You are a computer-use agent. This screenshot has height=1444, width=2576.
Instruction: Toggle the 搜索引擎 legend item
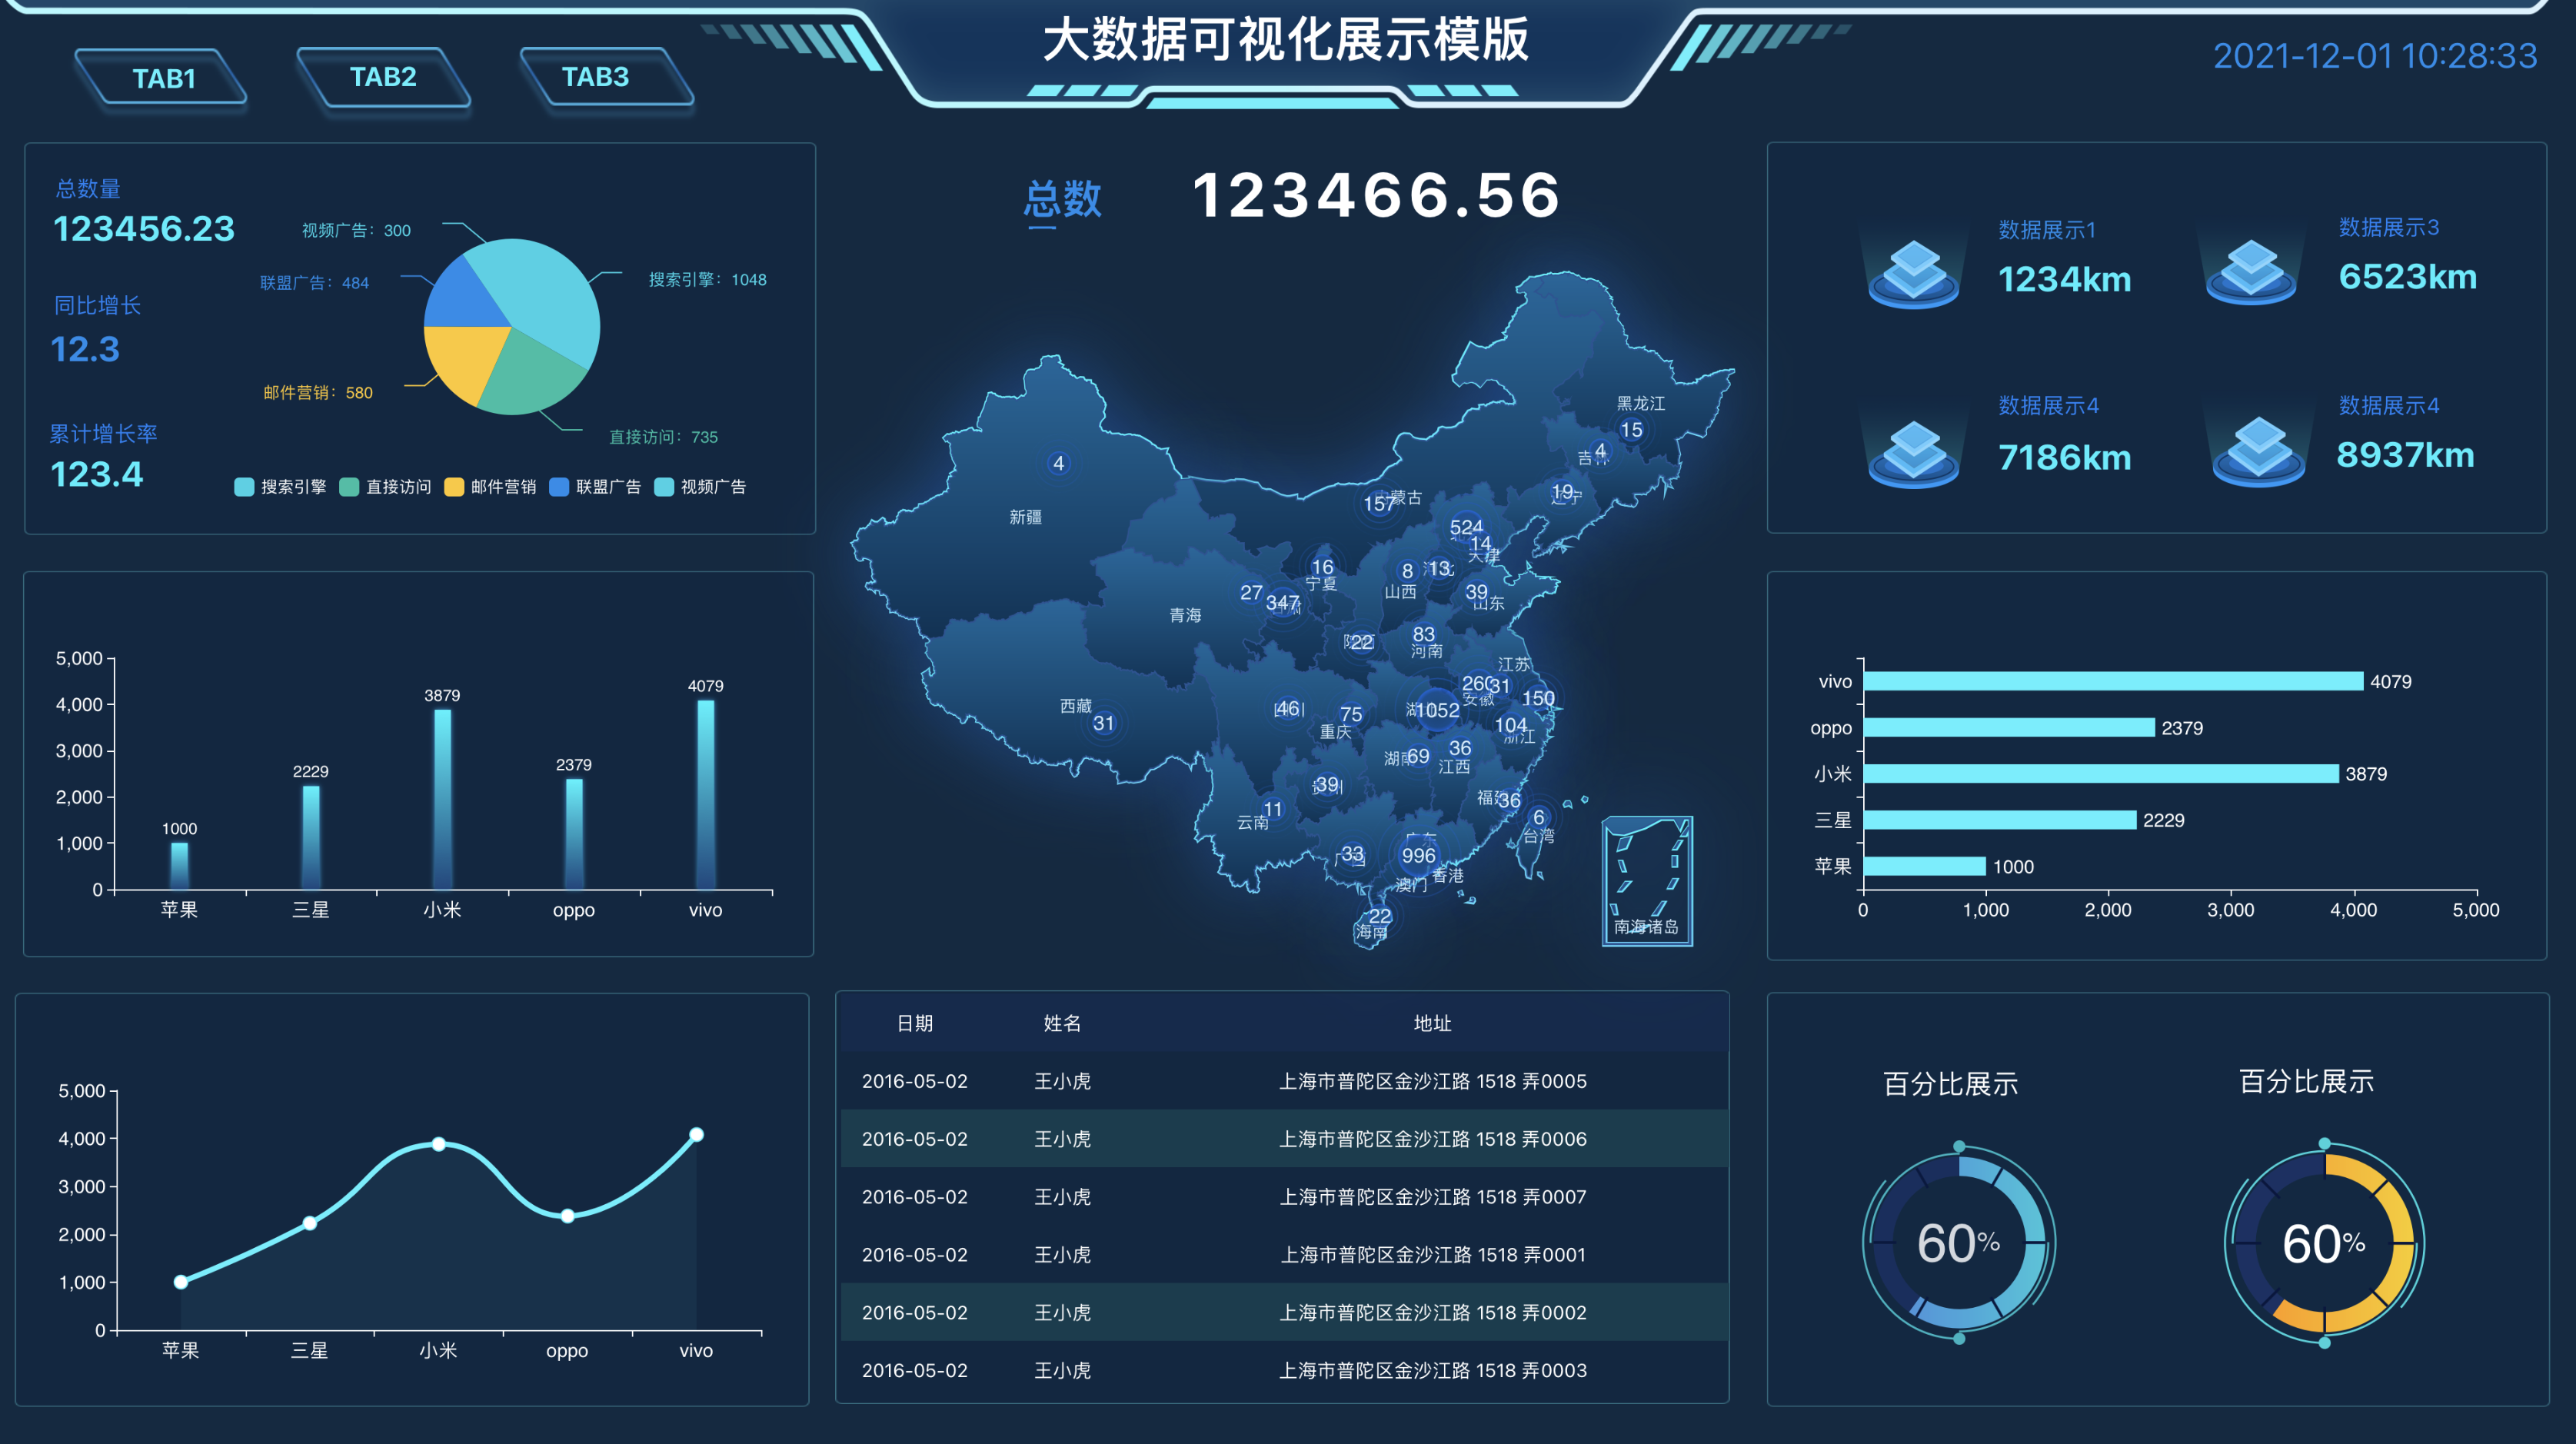coord(281,487)
